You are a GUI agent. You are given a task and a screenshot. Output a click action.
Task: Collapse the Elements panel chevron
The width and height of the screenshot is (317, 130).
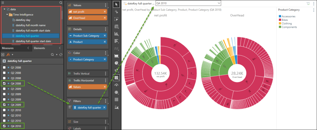(x=60, y=48)
